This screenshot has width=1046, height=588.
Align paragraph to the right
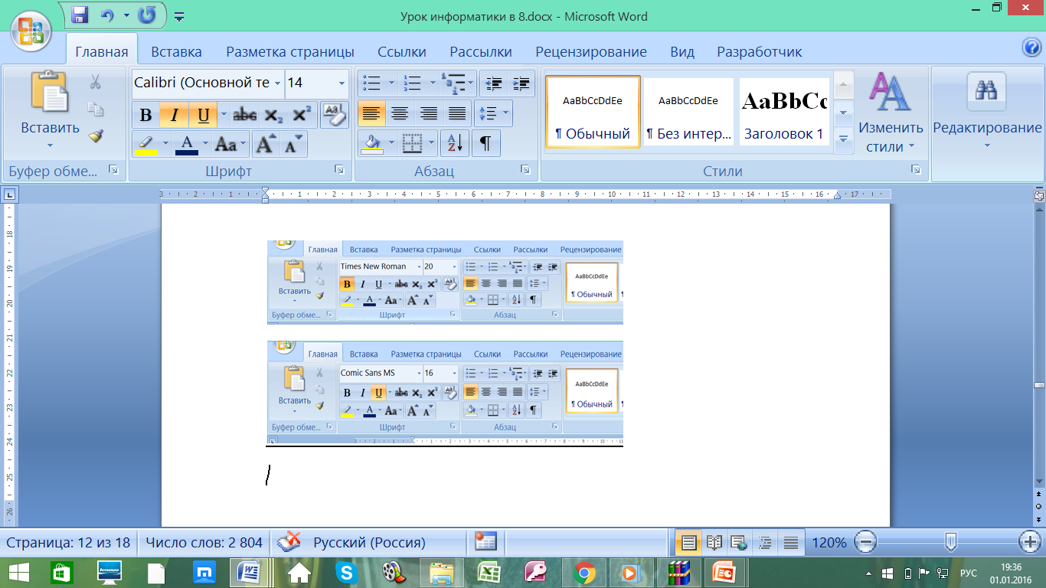point(429,115)
